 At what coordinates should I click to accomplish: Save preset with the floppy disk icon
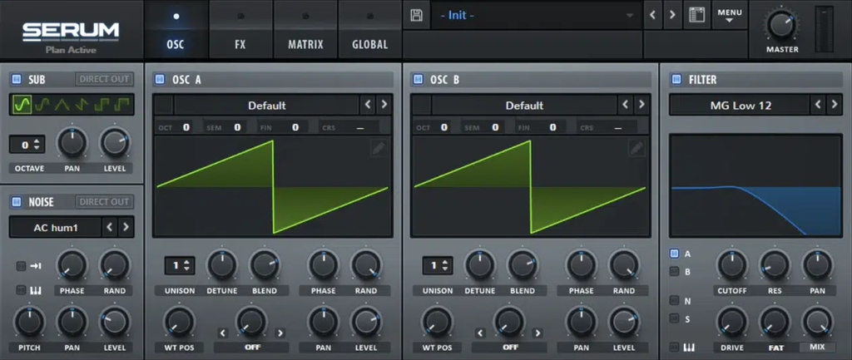pos(416,15)
